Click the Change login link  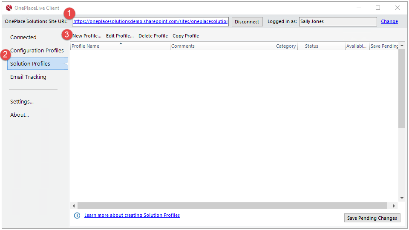pos(389,22)
